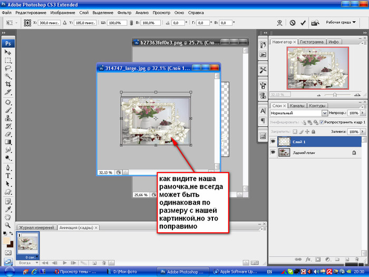Screen dimensions: 369x277
Task: Click the foreground color swatch
Action: pyautogui.click(x=6, y=241)
